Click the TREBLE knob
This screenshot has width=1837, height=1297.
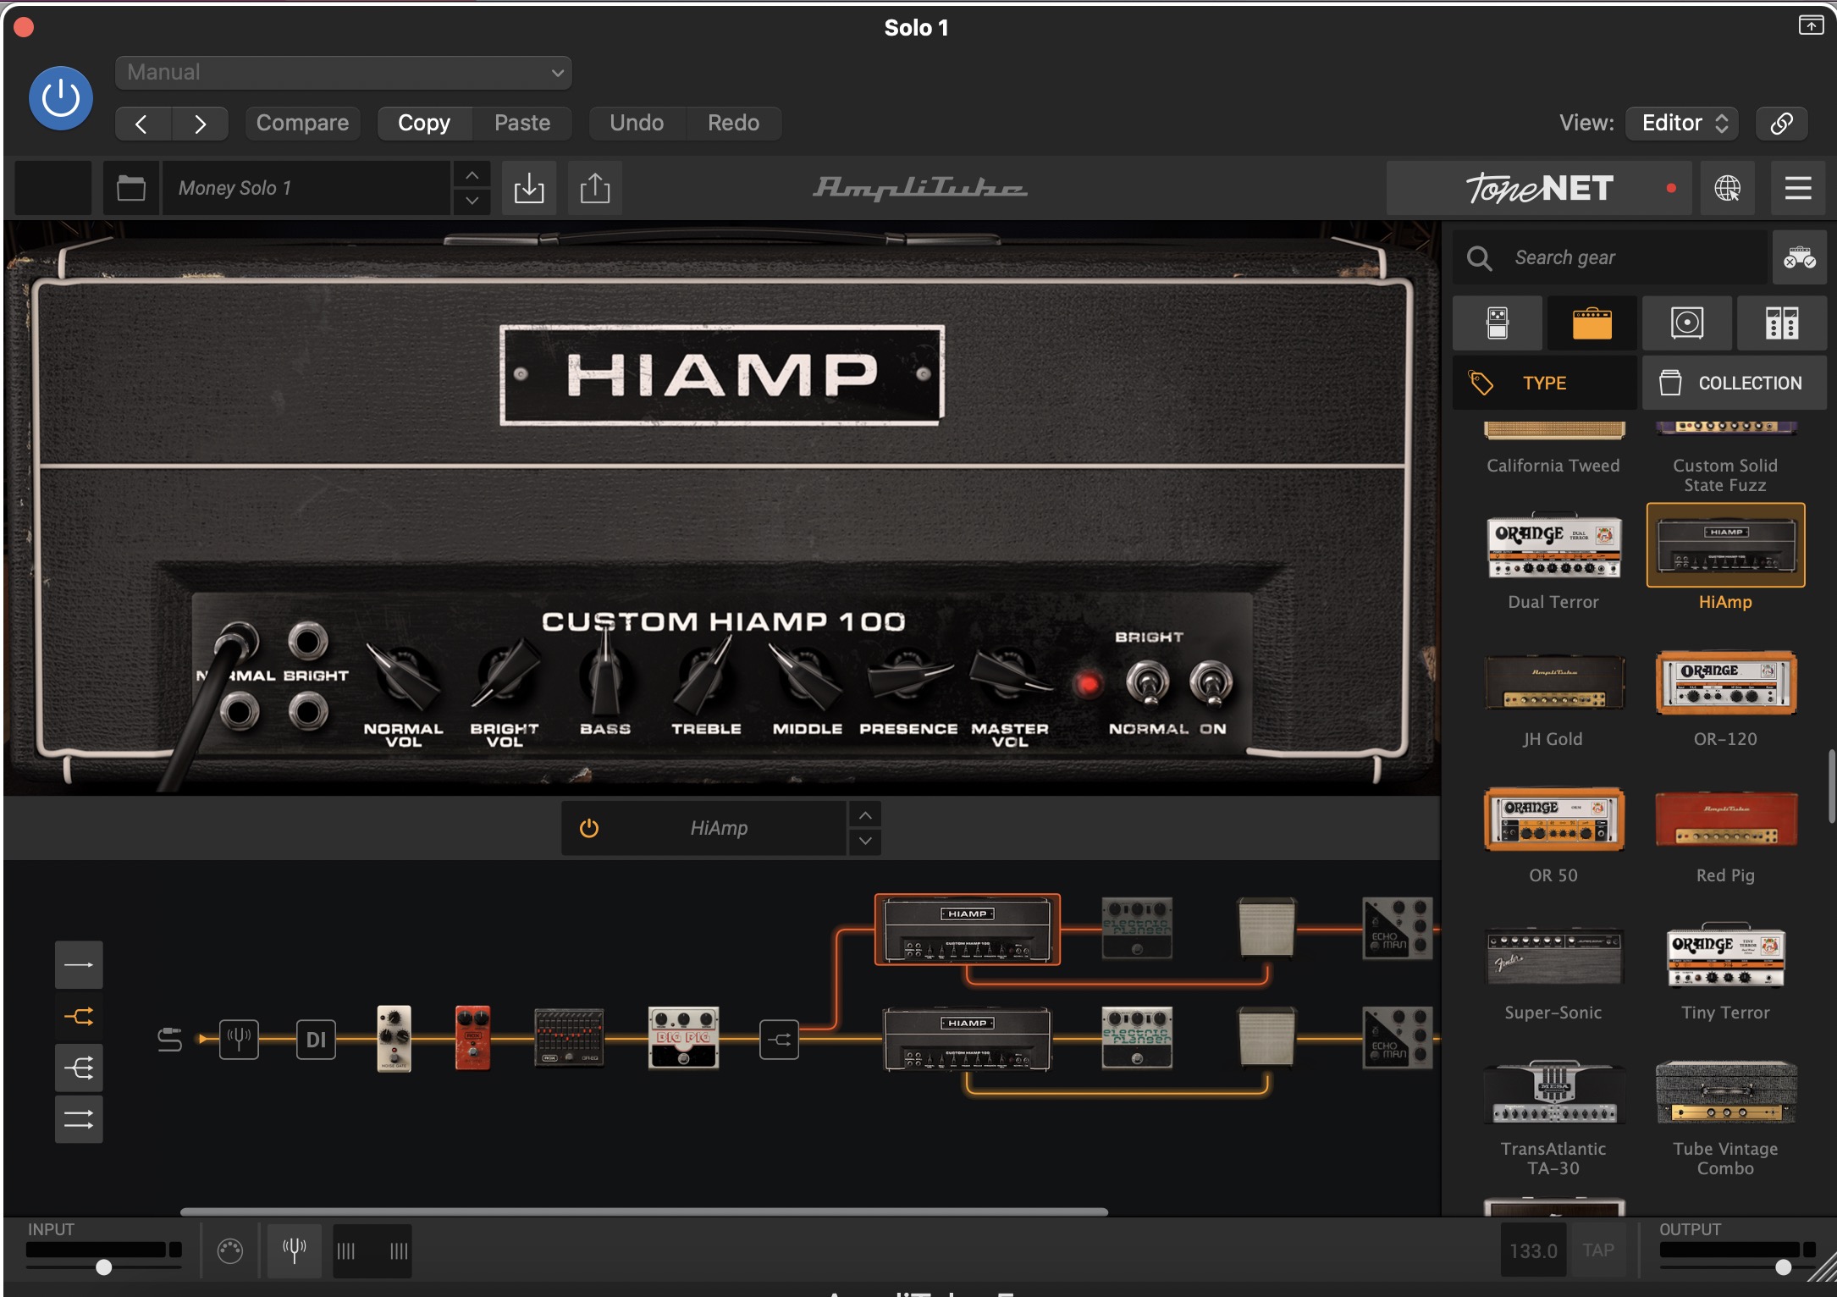pyautogui.click(x=704, y=676)
